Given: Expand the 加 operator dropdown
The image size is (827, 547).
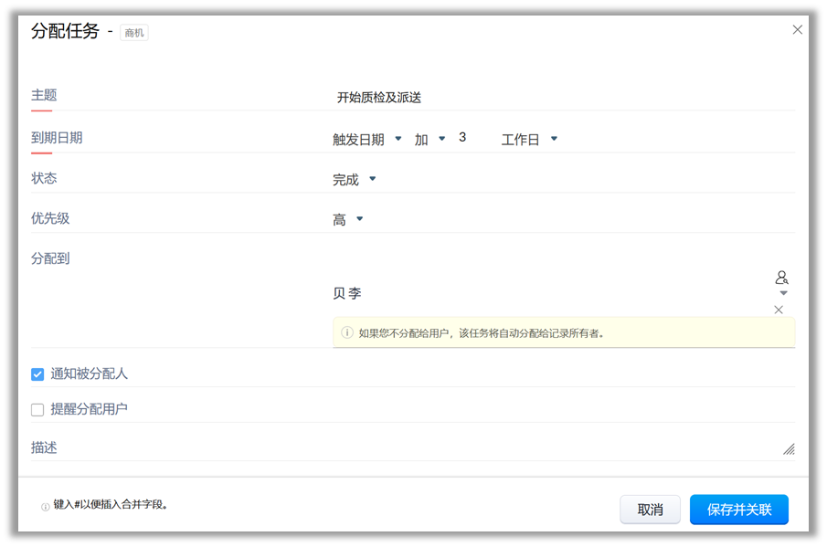Looking at the screenshot, I should [x=429, y=140].
